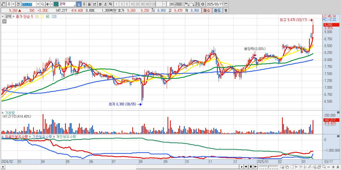
Task: Click the eraser with chart icon
Action: 314,167
